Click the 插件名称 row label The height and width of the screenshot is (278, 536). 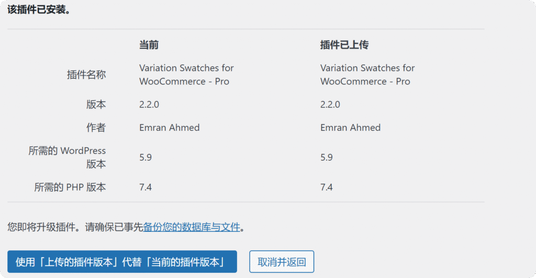(86, 75)
